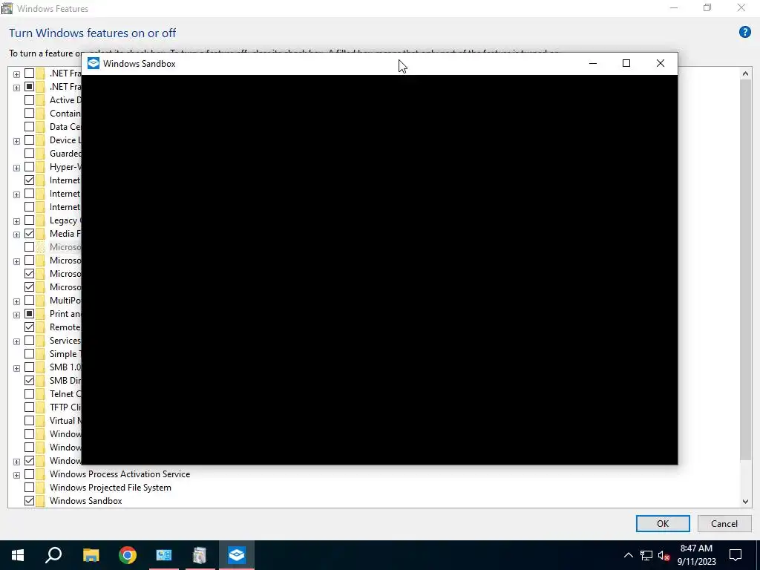760x570 pixels.
Task: Open the Windows Start menu
Action: [x=18, y=555]
